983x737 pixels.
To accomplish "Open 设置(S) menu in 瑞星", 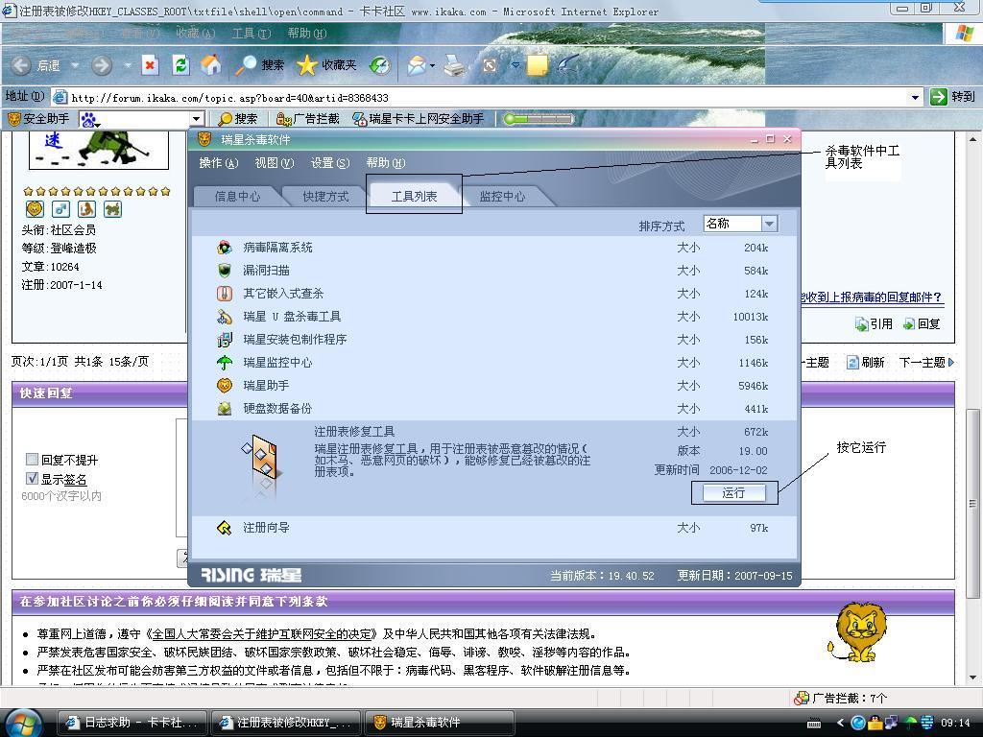I will 330,163.
